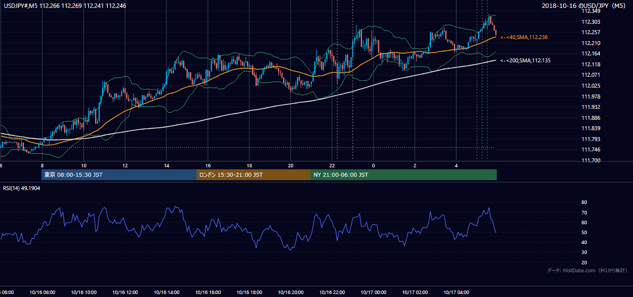Click the 200,SMA,112.135 white label
This screenshot has width=633, height=297.
[526, 60]
